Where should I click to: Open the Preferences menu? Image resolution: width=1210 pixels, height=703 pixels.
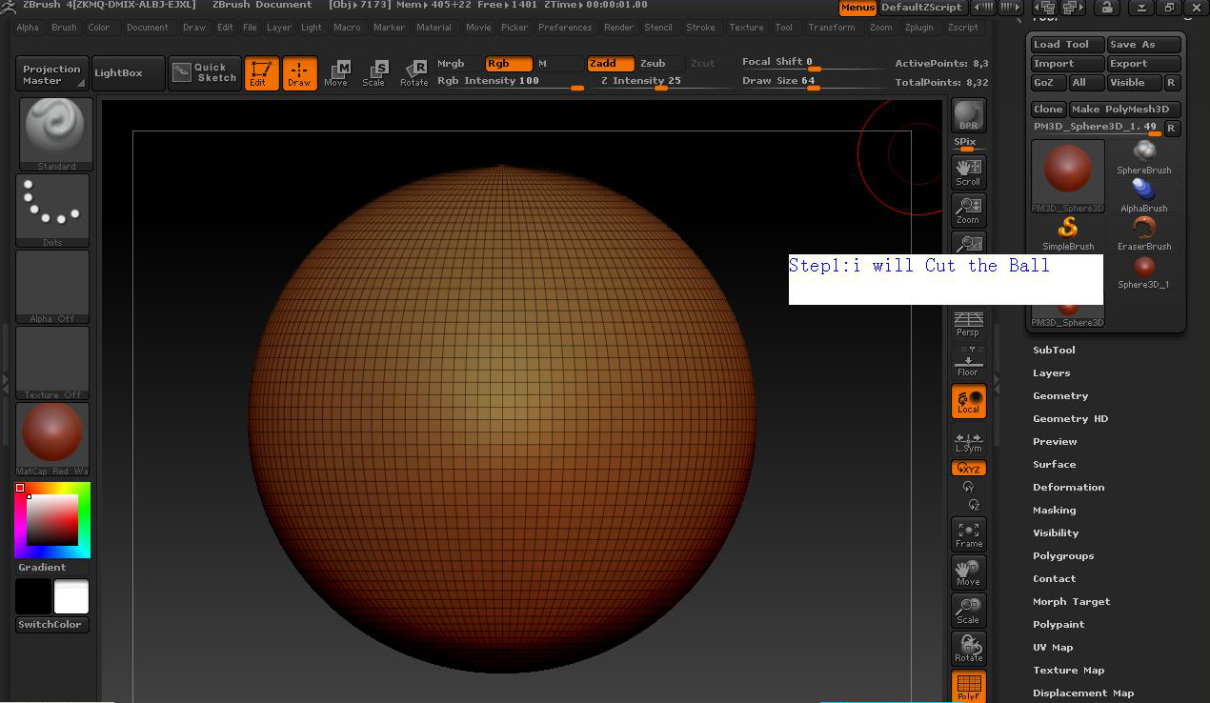point(565,28)
